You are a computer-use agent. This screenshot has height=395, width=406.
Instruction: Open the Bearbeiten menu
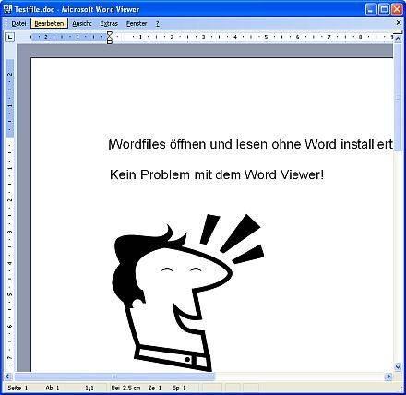pyautogui.click(x=49, y=23)
